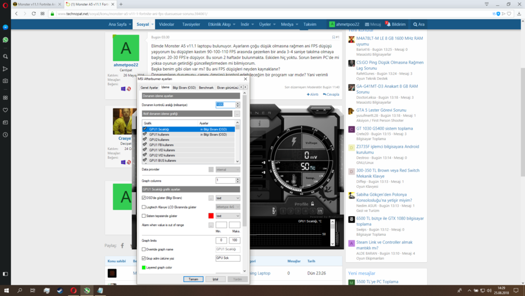Share the thread on Facebook
The image size is (525, 296).
[x=123, y=246]
